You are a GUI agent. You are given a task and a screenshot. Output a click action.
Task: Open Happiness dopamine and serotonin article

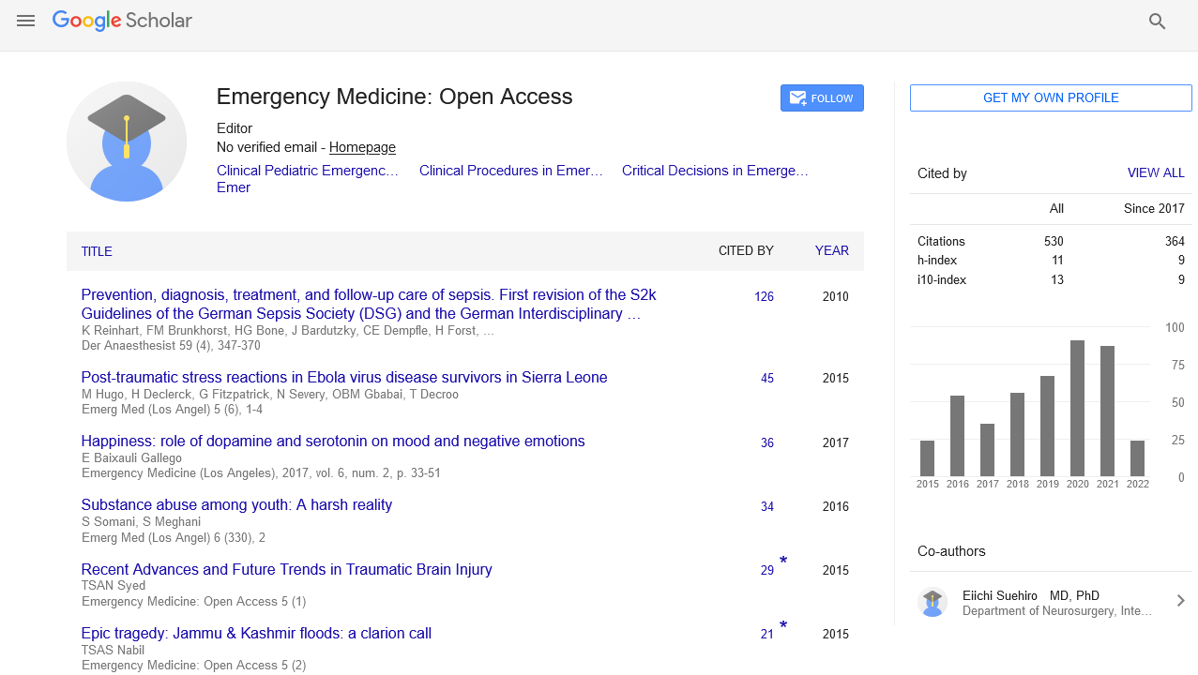[333, 442]
